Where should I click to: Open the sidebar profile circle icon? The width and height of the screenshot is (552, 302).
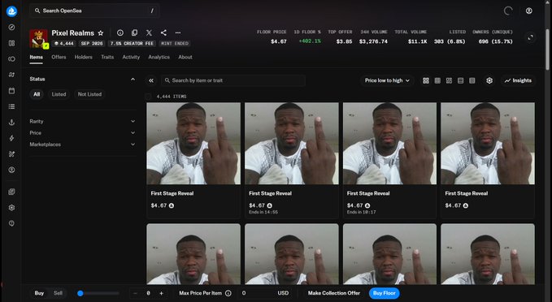tap(11, 170)
